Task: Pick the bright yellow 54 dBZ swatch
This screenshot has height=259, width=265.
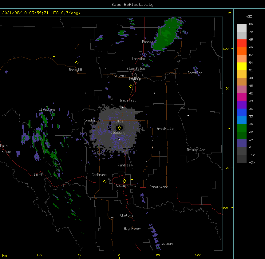Action: pyautogui.click(x=242, y=66)
